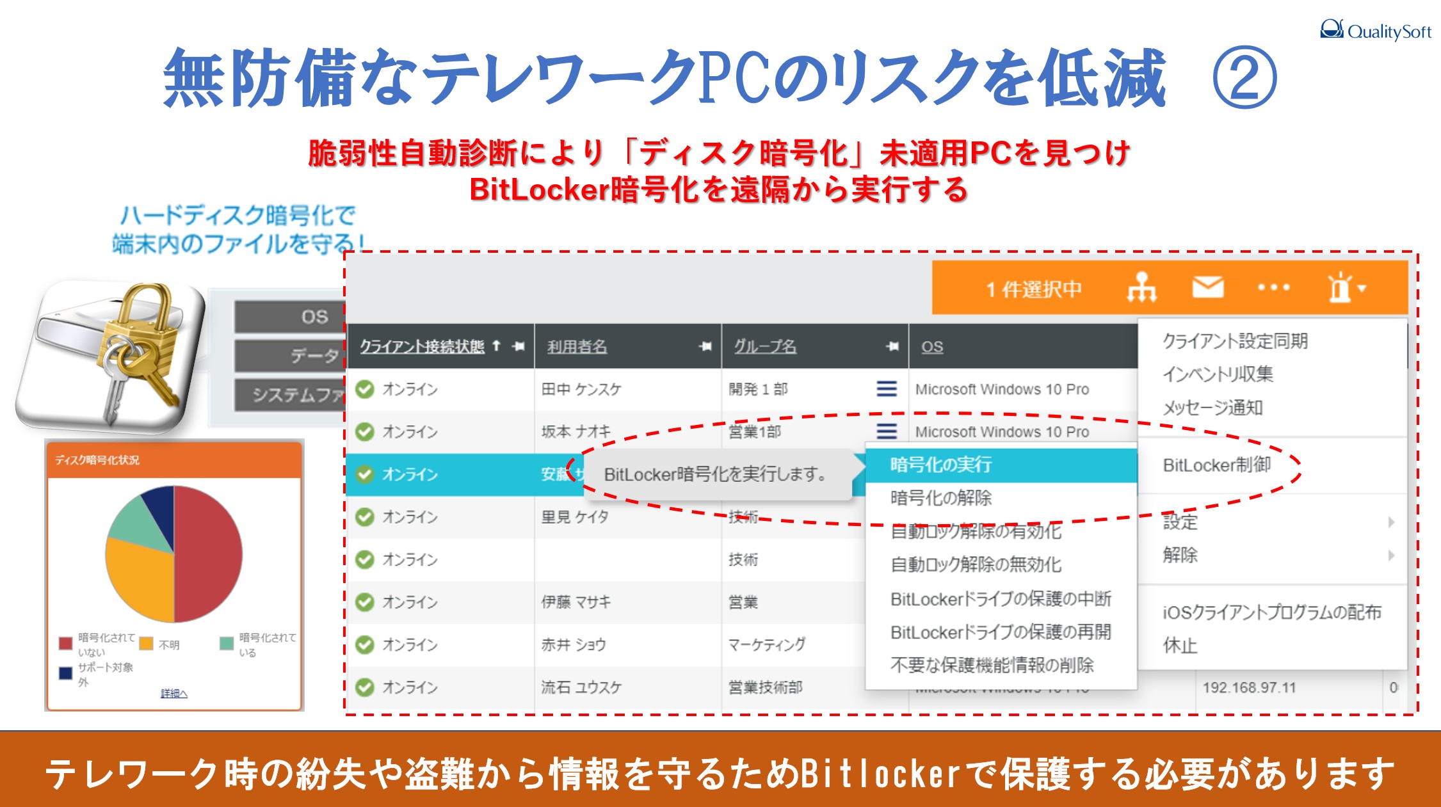Screen dimensions: 1441x807
Task: Click 坂本 ナオキ user name cell
Action: (x=576, y=431)
